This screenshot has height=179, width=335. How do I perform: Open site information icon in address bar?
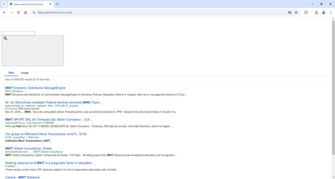pos(34,12)
